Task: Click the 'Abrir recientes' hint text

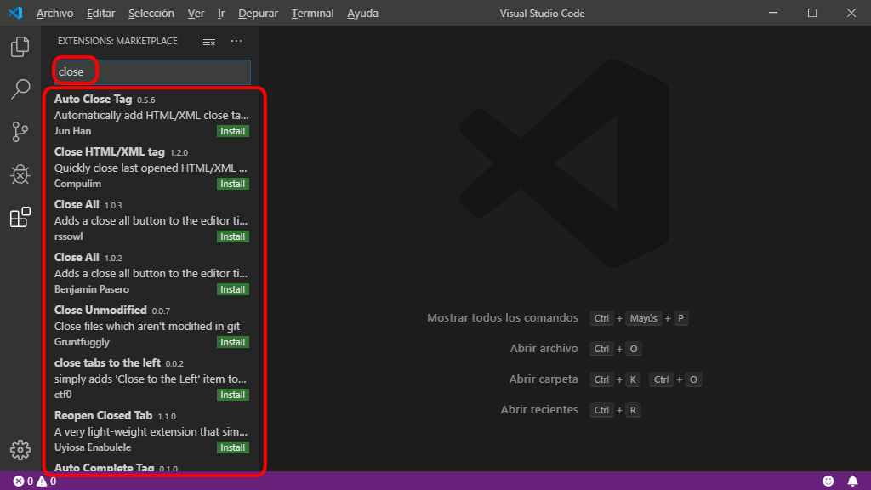Action: pos(539,409)
